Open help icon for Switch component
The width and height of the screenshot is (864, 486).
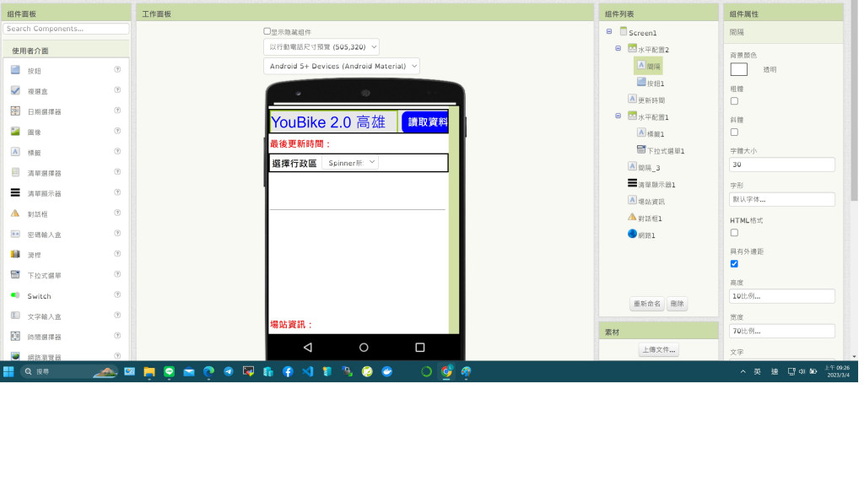(x=117, y=294)
